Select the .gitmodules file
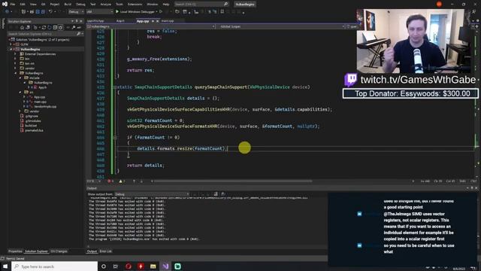This screenshot has height=271, width=481. point(33,121)
